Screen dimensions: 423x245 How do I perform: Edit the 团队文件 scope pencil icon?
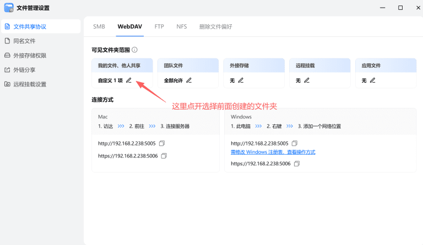189,80
